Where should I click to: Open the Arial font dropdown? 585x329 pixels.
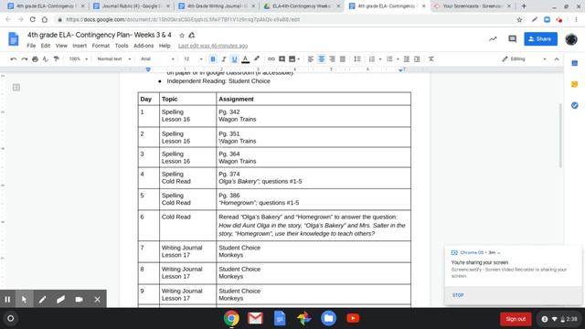click(x=157, y=58)
